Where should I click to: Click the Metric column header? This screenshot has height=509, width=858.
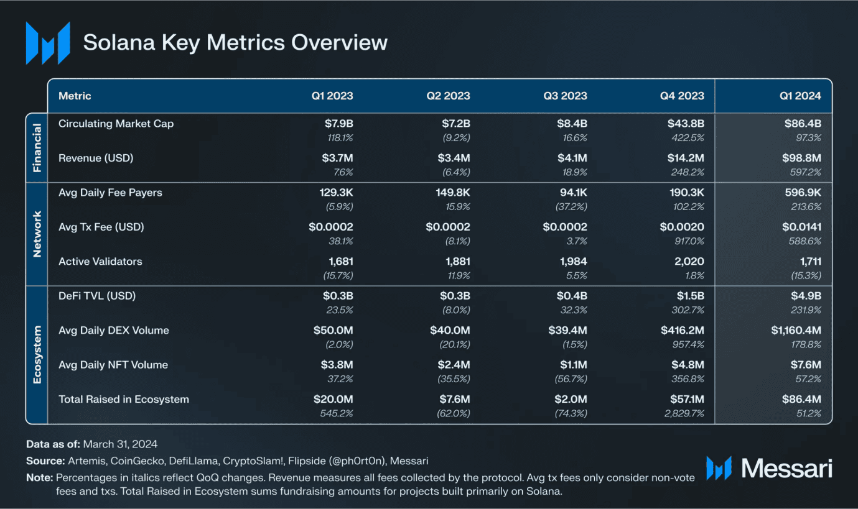[x=75, y=96]
